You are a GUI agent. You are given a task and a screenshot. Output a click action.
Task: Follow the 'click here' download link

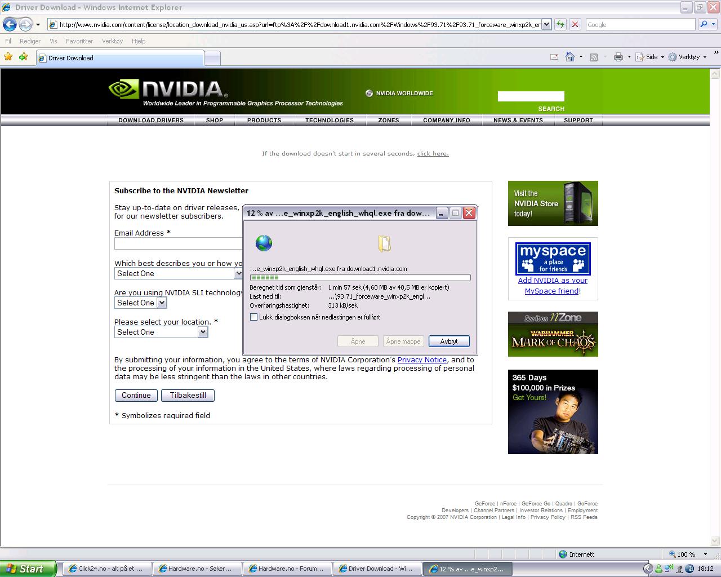click(x=433, y=153)
